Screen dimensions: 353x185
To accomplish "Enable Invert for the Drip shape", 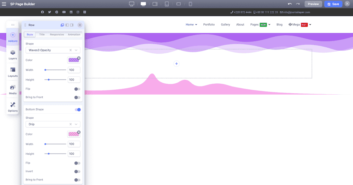I will pyautogui.click(x=77, y=172).
